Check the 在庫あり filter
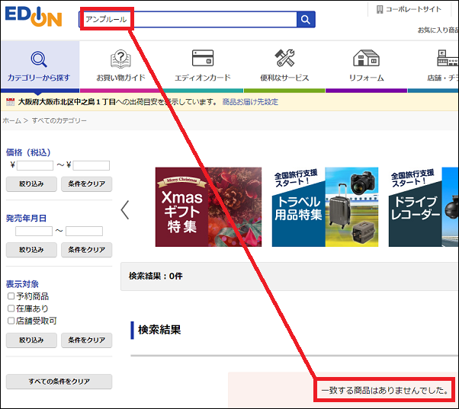459x409 pixels. [x=11, y=308]
